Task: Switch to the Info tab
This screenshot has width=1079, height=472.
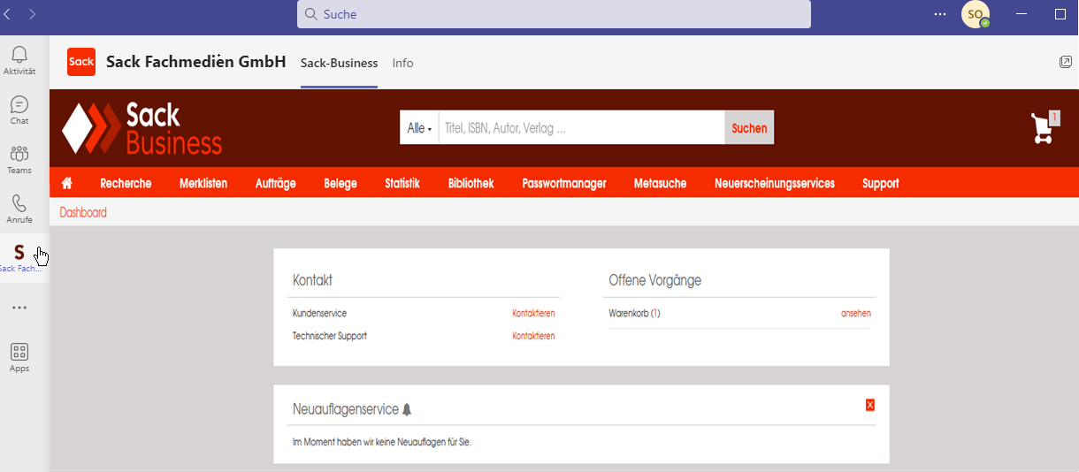Action: pos(402,63)
